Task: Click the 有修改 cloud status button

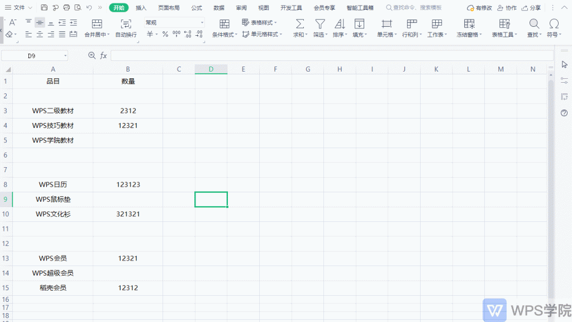Action: point(479,8)
